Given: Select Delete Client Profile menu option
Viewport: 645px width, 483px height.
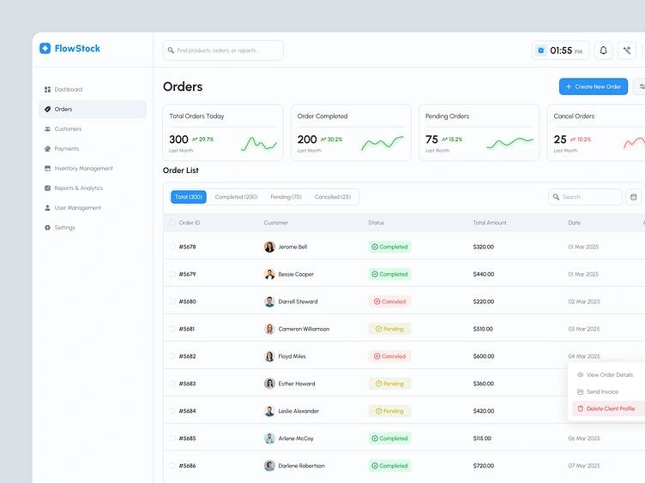Looking at the screenshot, I should tap(608, 408).
